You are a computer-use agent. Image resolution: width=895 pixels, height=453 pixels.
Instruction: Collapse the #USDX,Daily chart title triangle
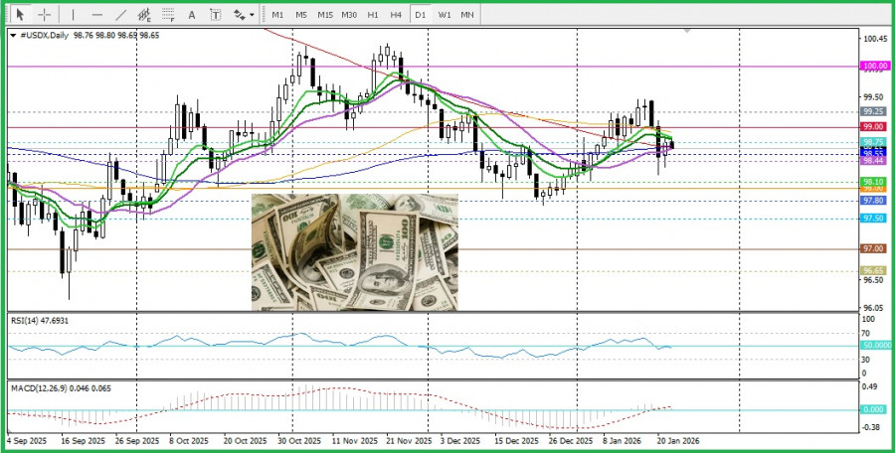[14, 36]
